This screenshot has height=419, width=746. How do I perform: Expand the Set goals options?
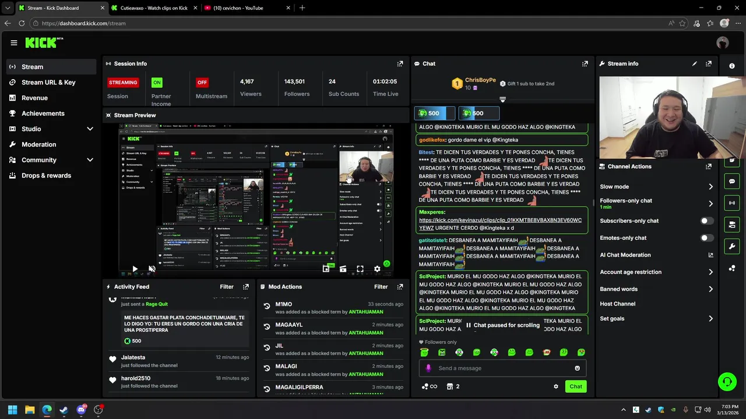tap(710, 319)
